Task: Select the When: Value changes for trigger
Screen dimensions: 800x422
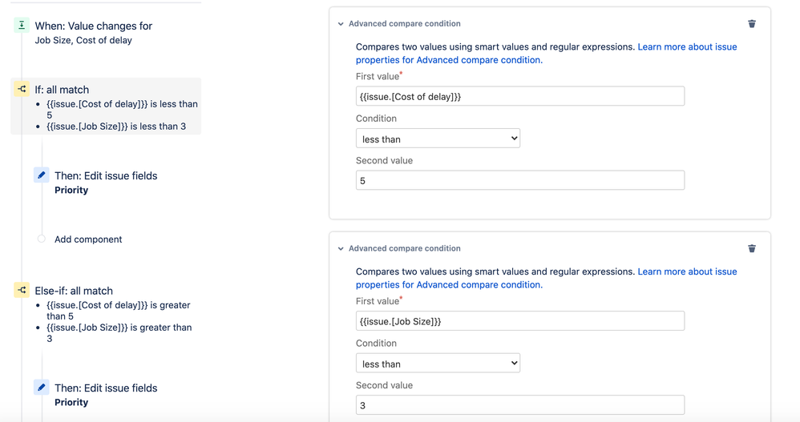Action: point(93,26)
